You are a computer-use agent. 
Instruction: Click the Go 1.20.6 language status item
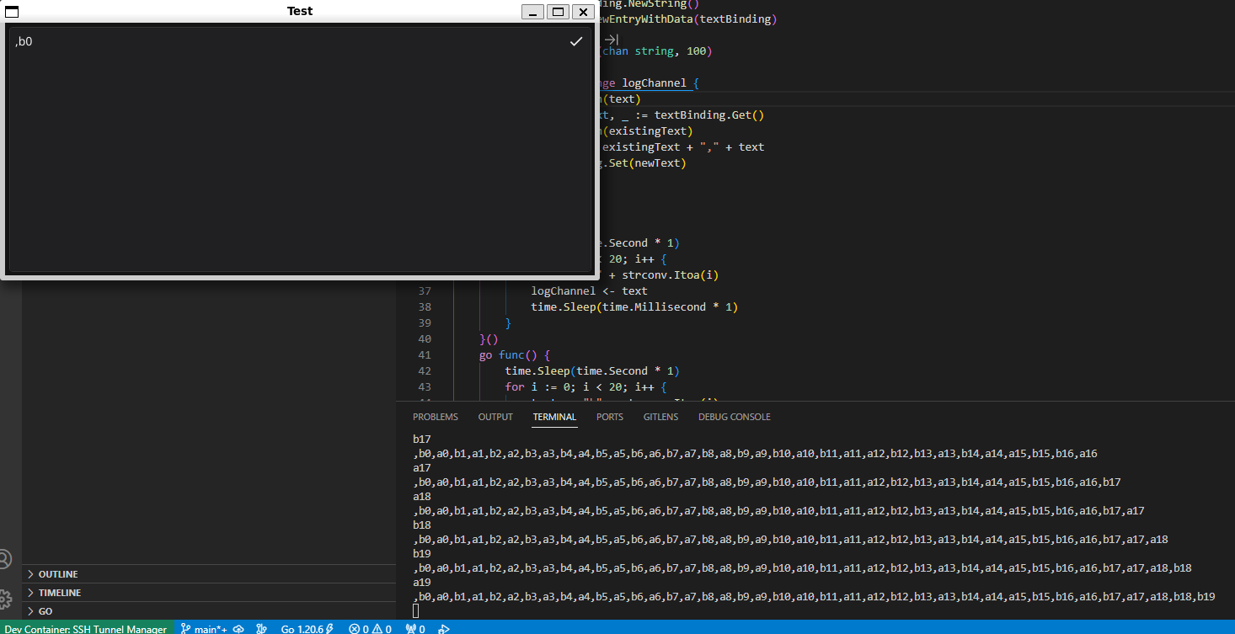(x=305, y=629)
